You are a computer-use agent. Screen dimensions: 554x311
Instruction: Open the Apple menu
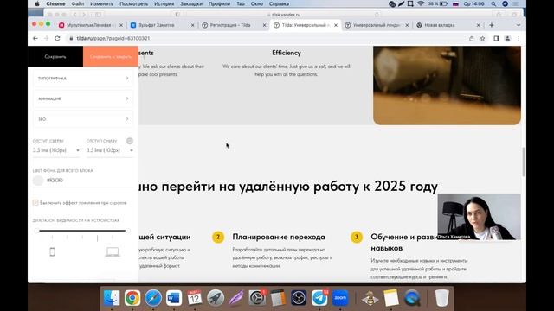pyautogui.click(x=37, y=3)
